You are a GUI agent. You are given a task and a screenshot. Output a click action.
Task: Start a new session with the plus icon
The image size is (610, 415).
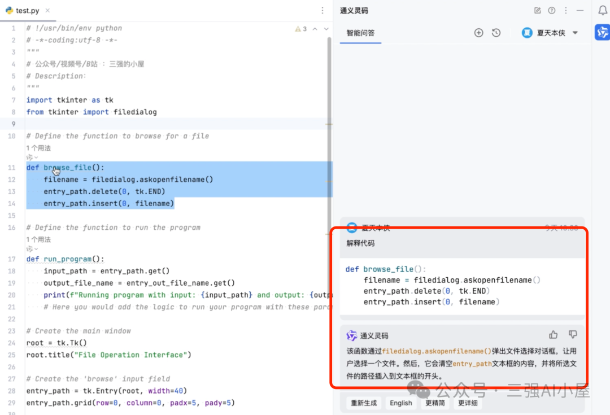click(478, 33)
